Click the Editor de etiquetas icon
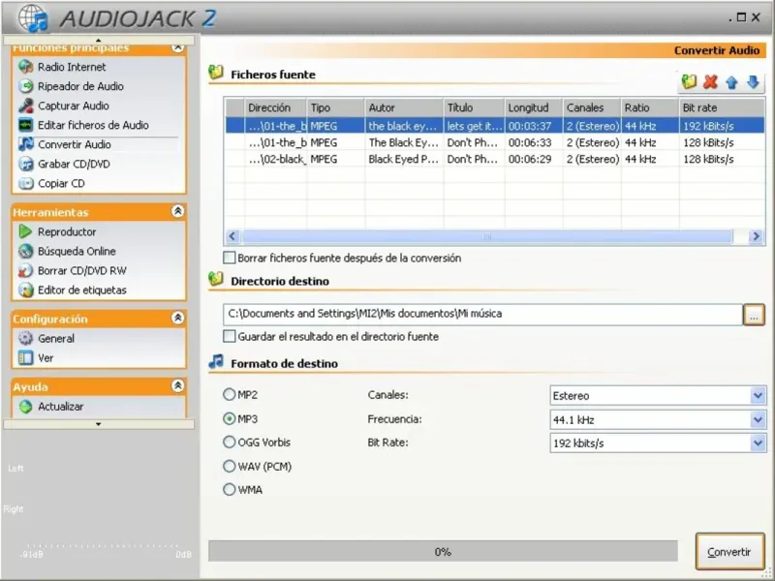The width and height of the screenshot is (775, 581). [26, 290]
